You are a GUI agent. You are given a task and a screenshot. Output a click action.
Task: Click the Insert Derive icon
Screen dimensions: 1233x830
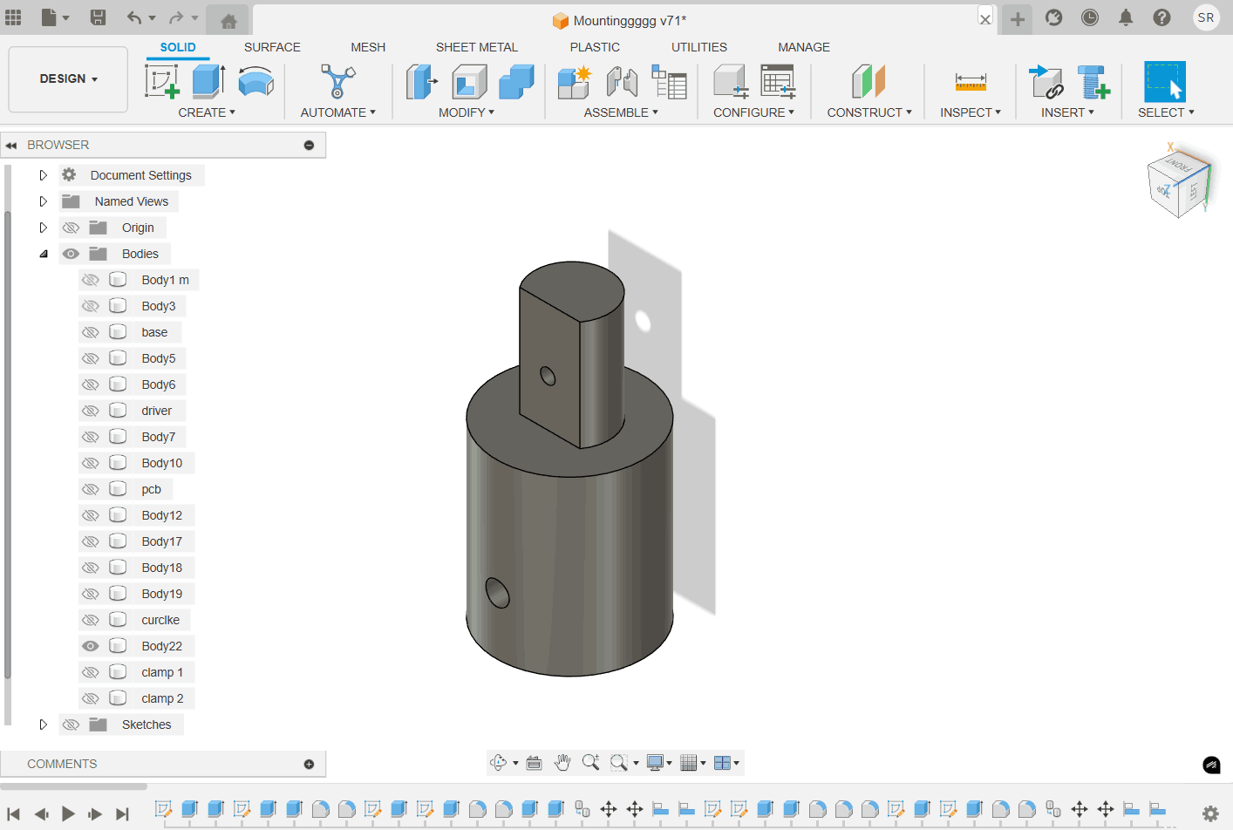coord(1046,82)
